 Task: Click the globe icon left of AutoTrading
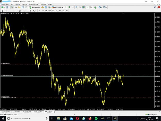pos(49,7)
